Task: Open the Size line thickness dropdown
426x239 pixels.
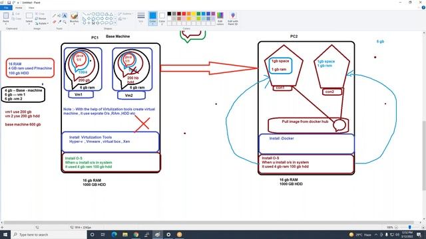Action: tap(141, 18)
